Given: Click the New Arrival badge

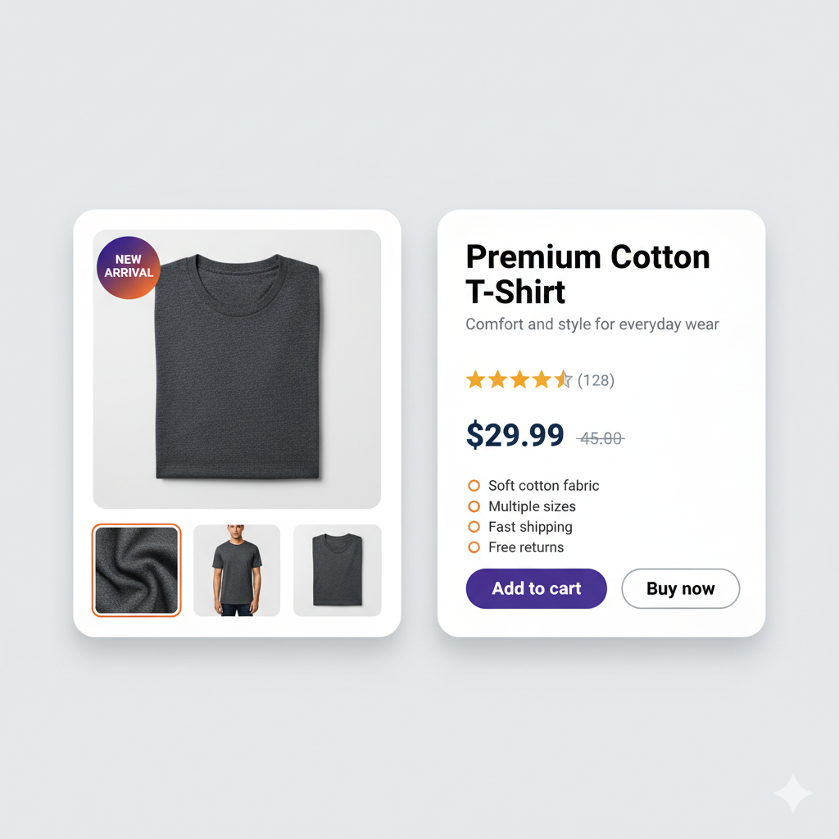Looking at the screenshot, I should [128, 266].
